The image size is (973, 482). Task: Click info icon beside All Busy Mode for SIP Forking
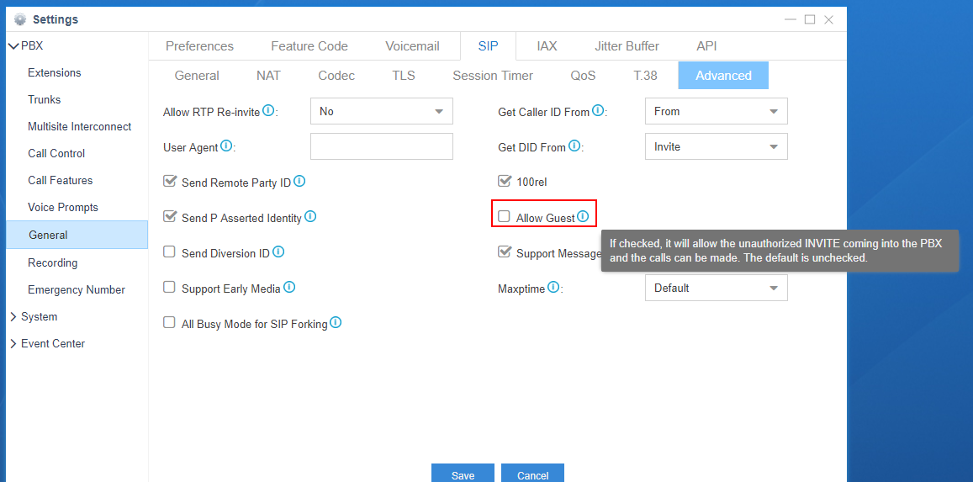click(336, 322)
